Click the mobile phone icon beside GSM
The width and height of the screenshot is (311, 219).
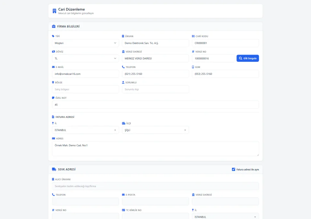pyautogui.click(x=193, y=67)
